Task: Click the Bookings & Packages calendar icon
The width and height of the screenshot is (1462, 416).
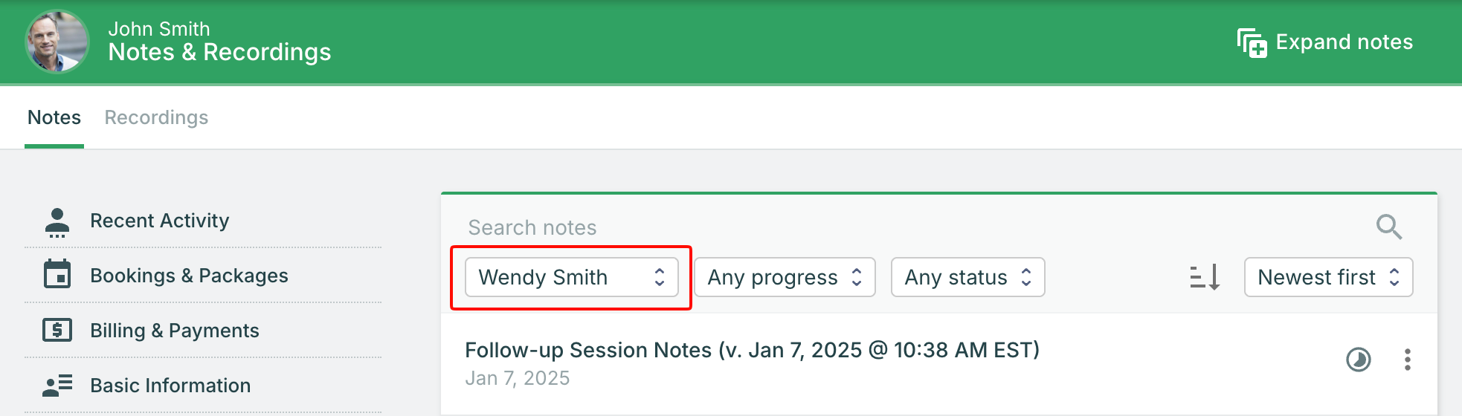Action: click(57, 275)
